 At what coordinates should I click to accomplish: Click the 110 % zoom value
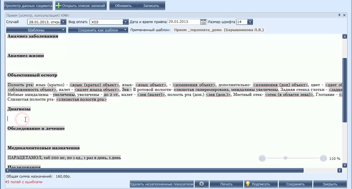334,159
